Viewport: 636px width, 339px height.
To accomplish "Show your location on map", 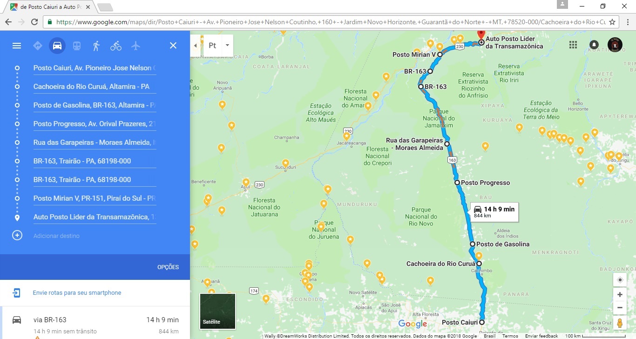I will pos(620,280).
